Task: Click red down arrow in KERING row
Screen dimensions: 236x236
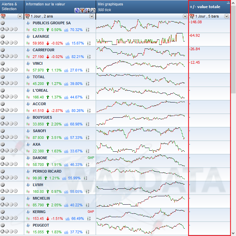Action: [x=48, y=218]
